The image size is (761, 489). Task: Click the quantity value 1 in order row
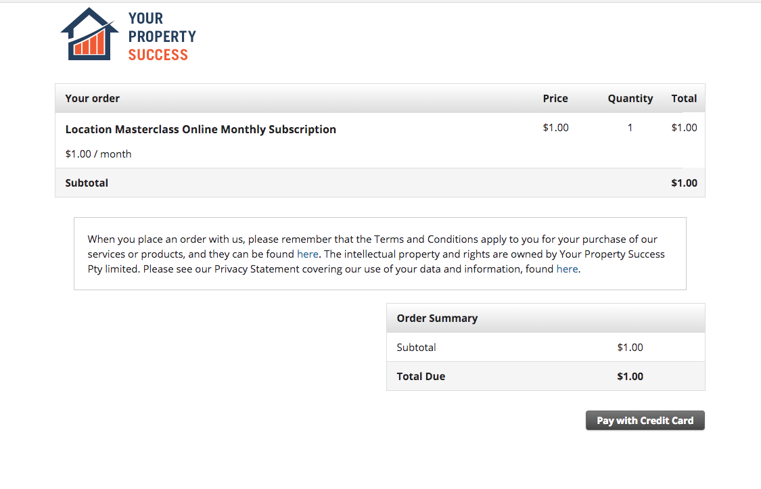(630, 128)
